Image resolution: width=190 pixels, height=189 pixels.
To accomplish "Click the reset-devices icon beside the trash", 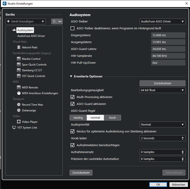I will [x=60, y=21].
